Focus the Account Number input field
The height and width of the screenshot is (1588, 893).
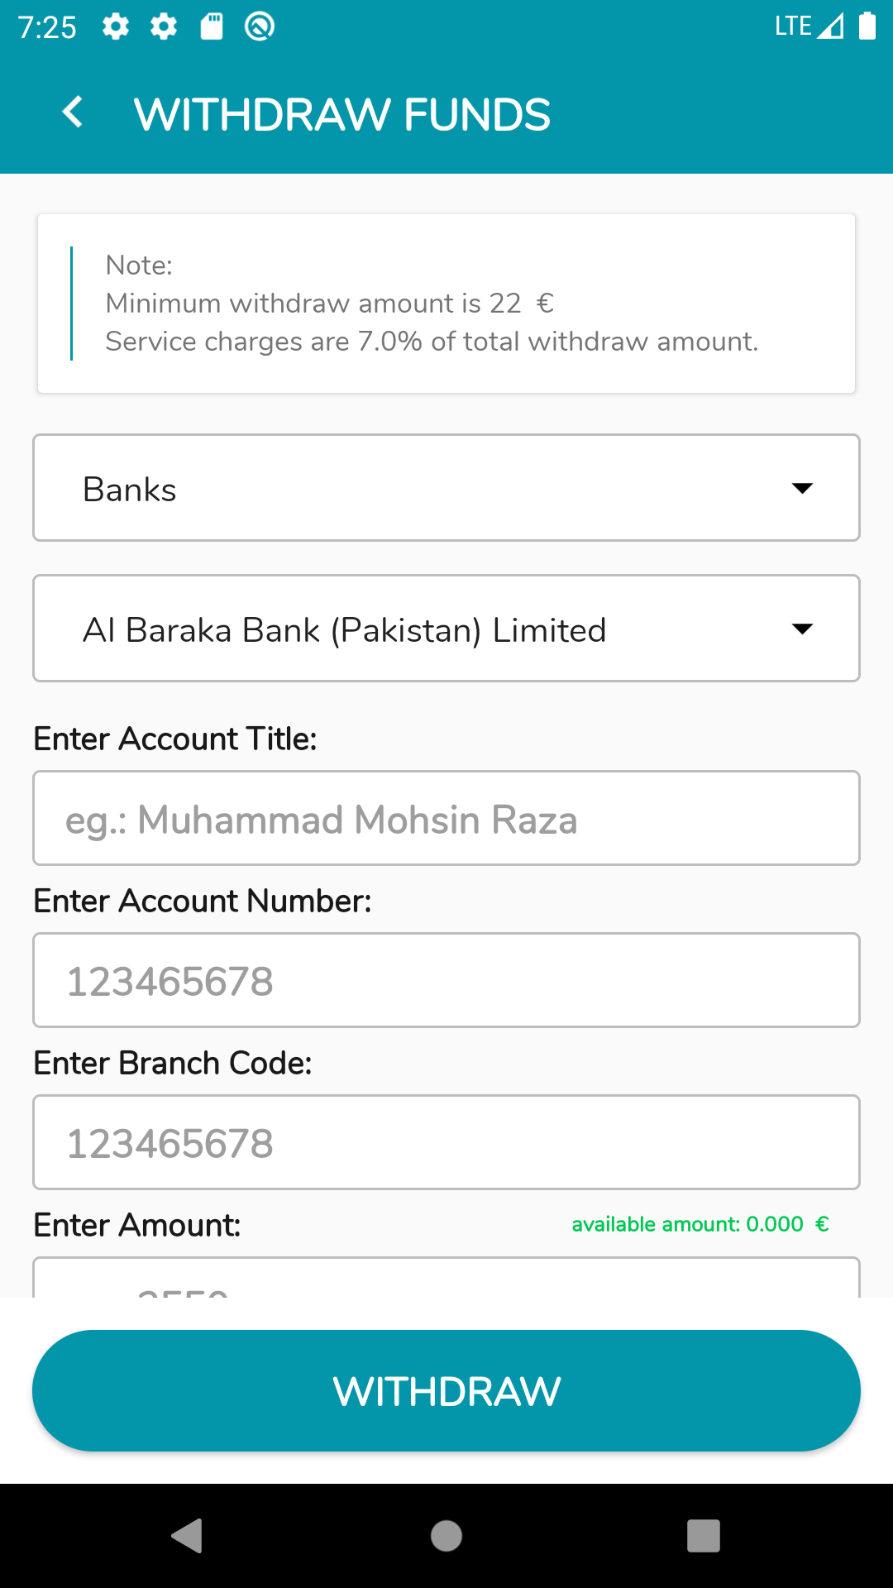446,981
